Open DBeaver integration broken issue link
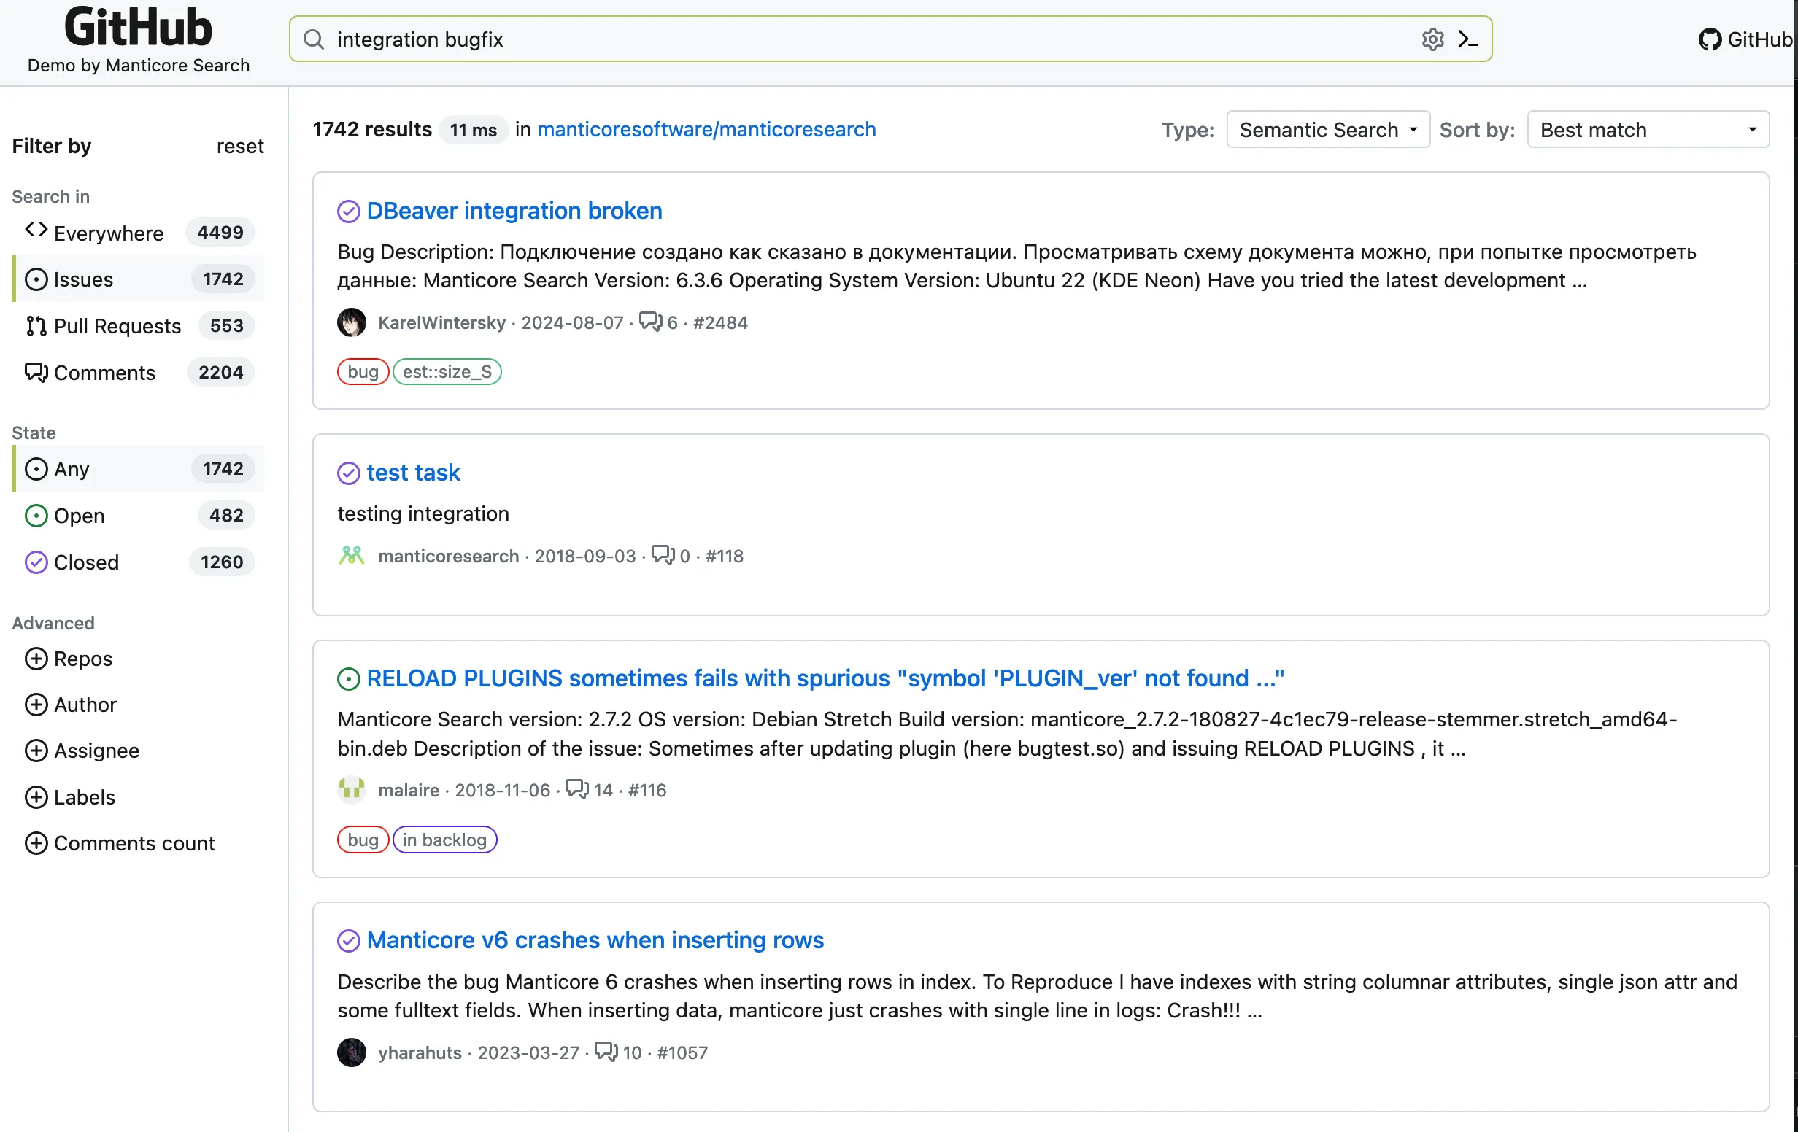Screen dimensions: 1798x1132 click(x=514, y=210)
